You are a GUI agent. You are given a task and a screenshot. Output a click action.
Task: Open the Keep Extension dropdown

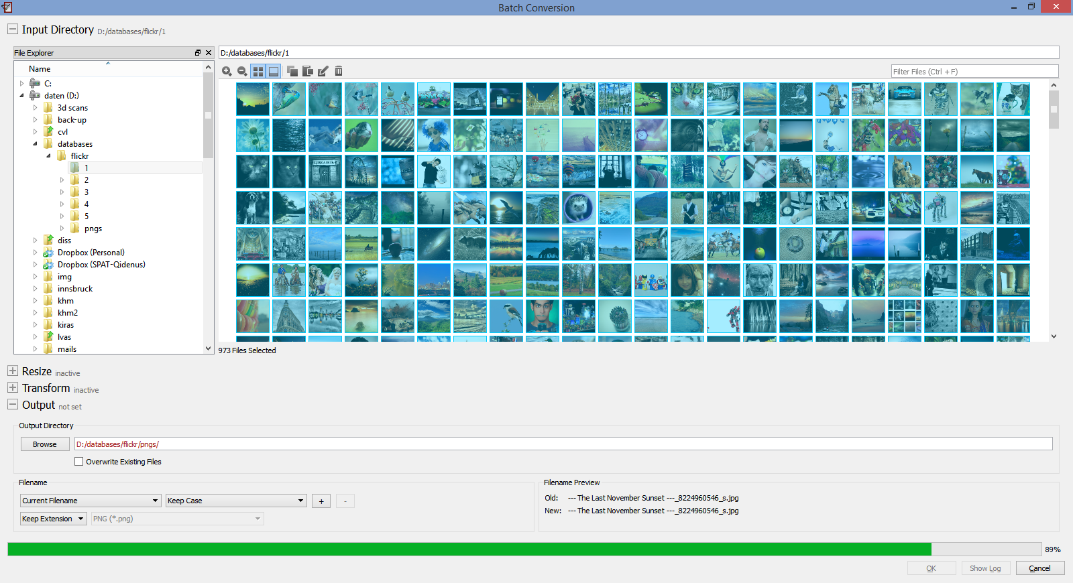(x=54, y=519)
